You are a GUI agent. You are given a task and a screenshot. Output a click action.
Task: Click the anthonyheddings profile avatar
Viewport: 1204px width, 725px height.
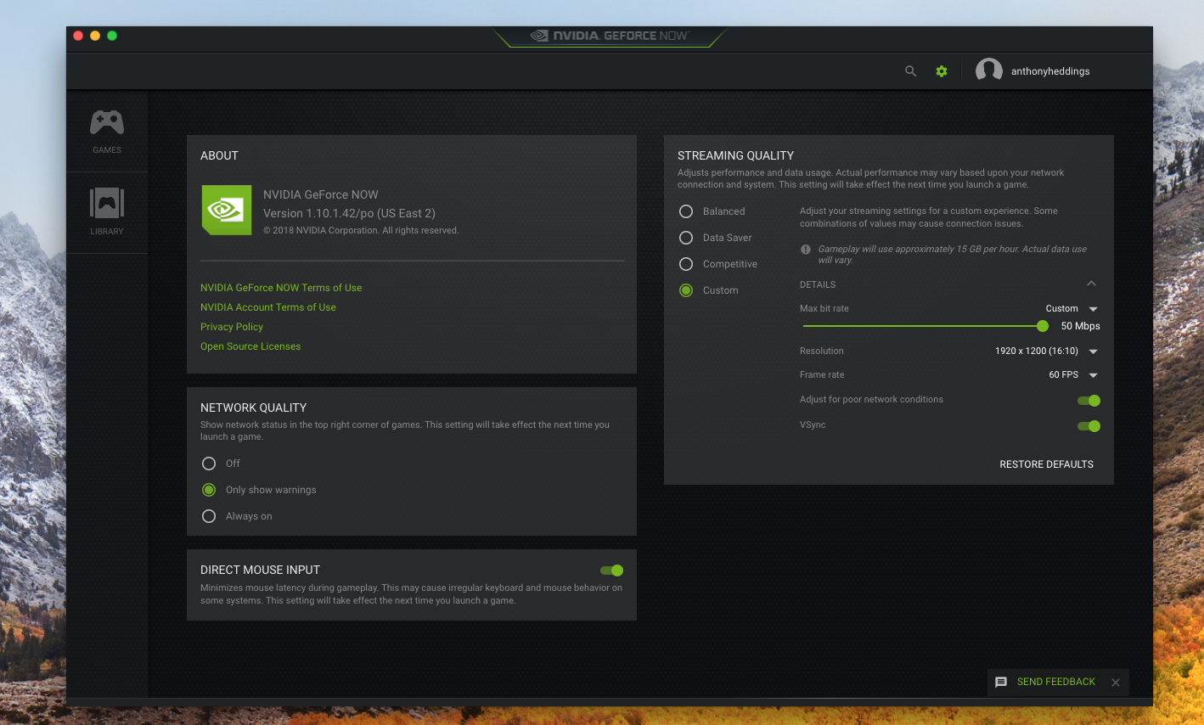tap(988, 70)
